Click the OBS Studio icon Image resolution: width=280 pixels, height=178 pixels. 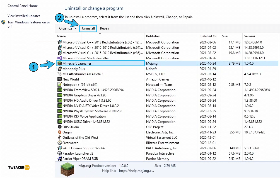click(60, 127)
